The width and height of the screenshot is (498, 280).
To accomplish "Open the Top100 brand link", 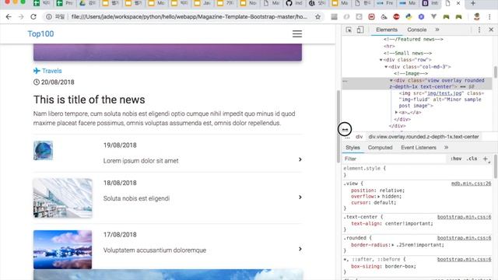I will 40,33.
